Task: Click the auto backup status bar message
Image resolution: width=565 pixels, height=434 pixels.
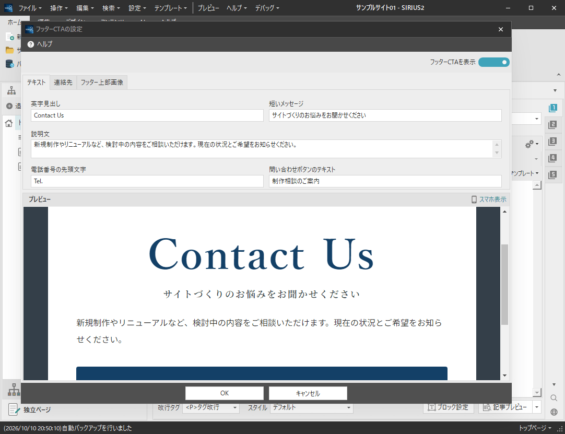Action: point(67,428)
